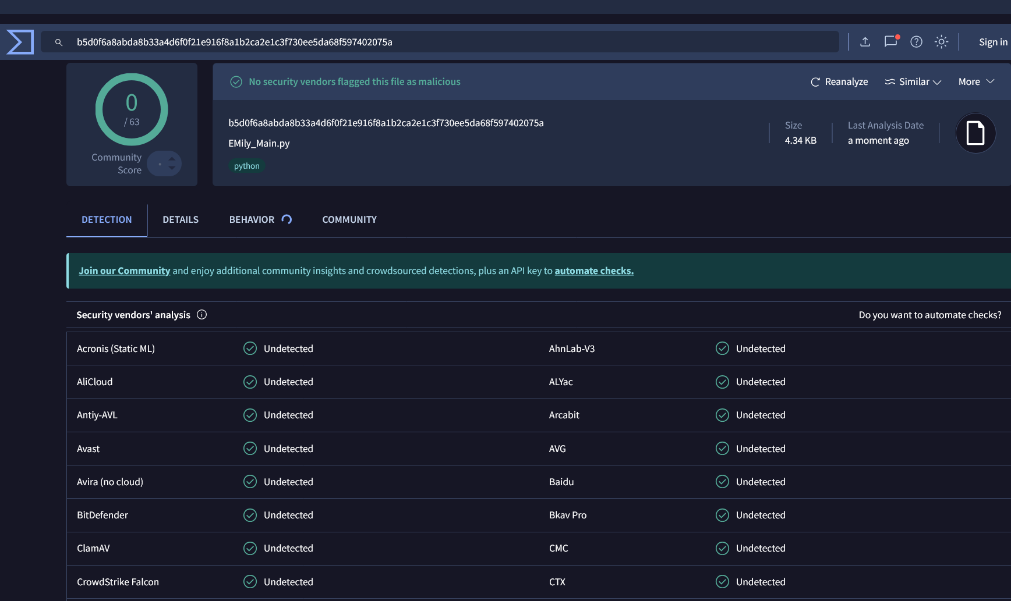
Task: Click the python tag chip
Action: [247, 166]
